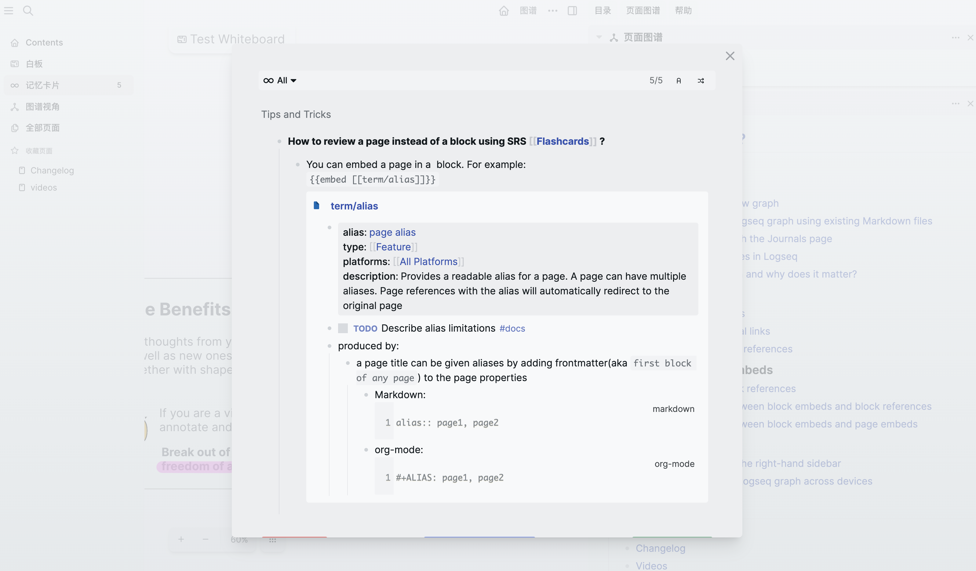976x571 pixels.
Task: Click the 帮助 help tab
Action: coord(683,10)
